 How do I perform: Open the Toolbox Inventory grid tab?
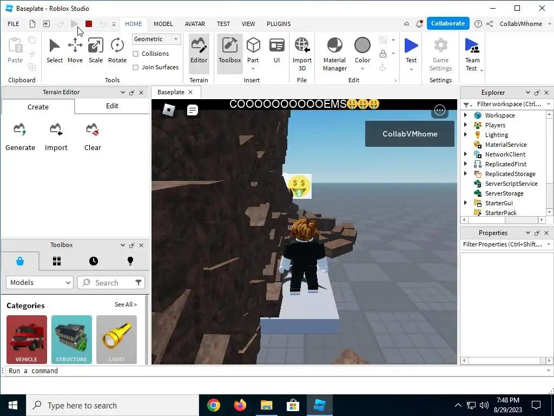(x=57, y=261)
